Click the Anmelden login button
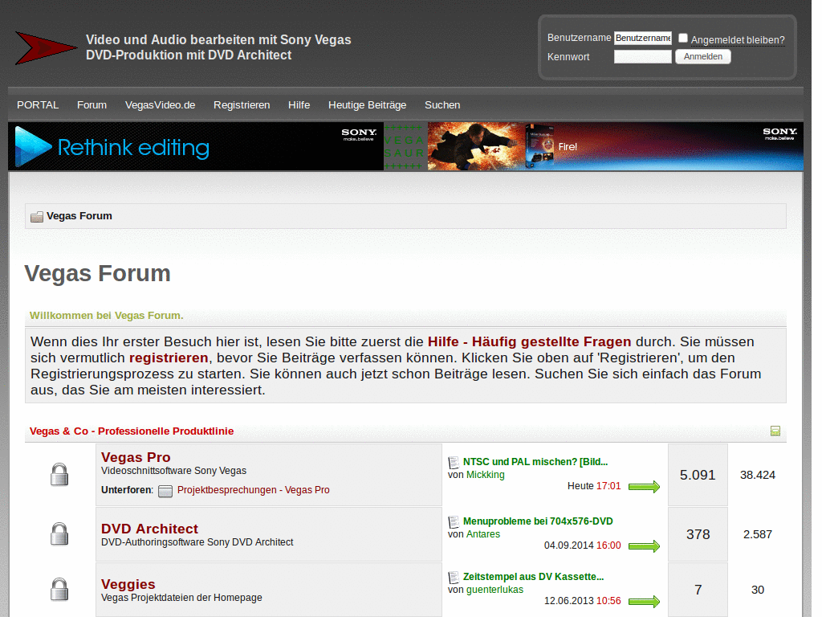 (x=703, y=56)
